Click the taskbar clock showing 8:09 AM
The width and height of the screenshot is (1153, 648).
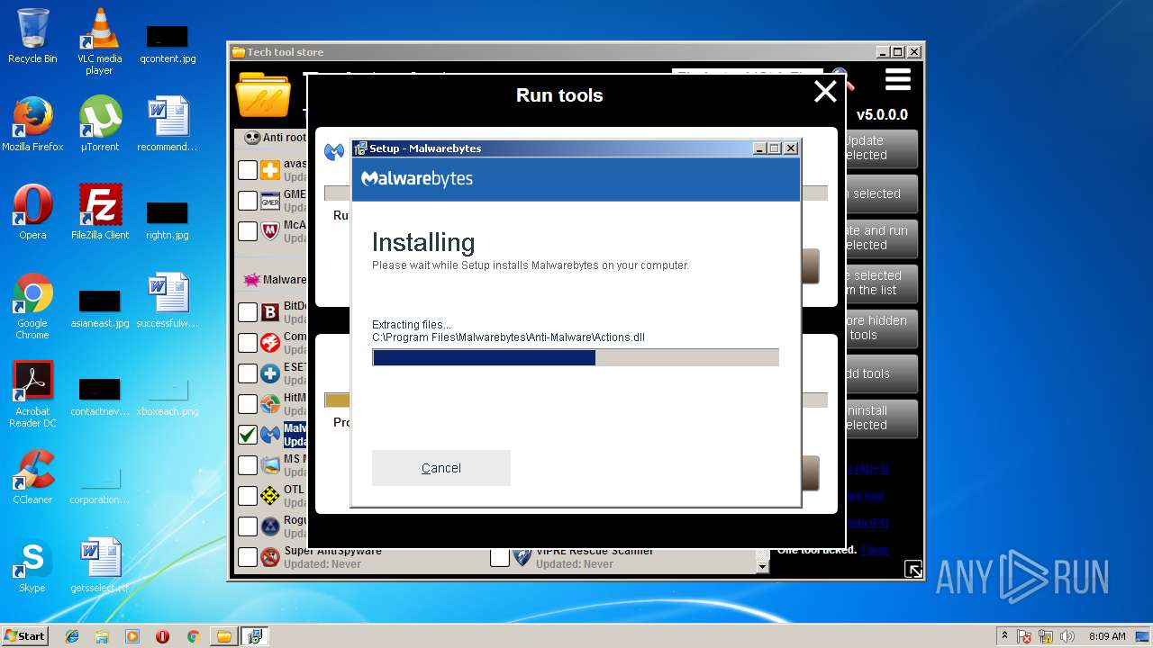(x=1107, y=636)
